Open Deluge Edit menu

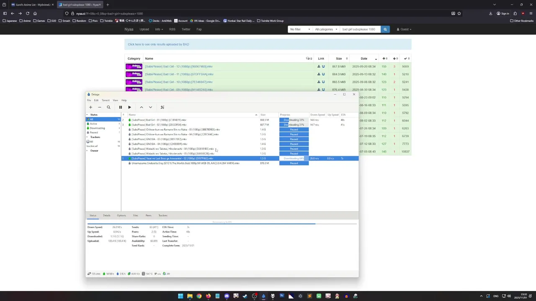(96, 100)
